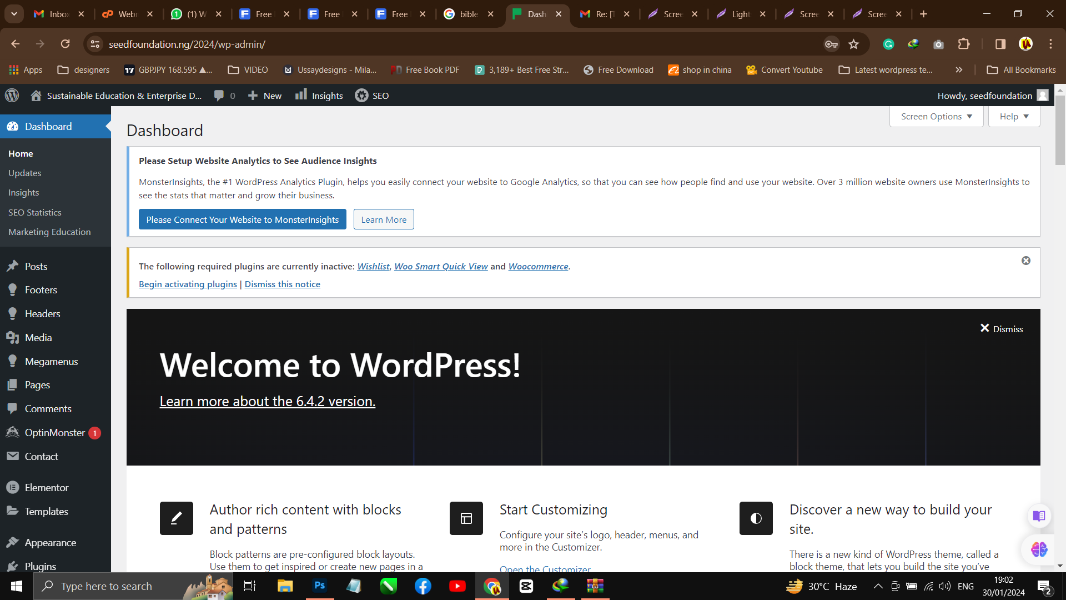Screen dimensions: 1066x600
Task: Open Insights sidebar submenu item
Action: click(x=23, y=193)
